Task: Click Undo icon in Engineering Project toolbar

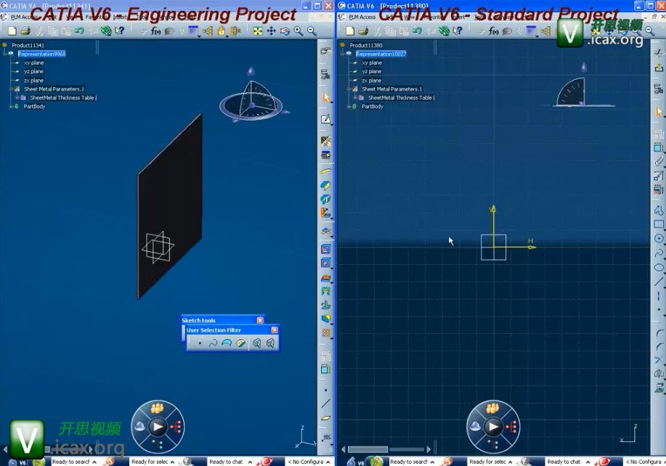Action: pyautogui.click(x=79, y=30)
